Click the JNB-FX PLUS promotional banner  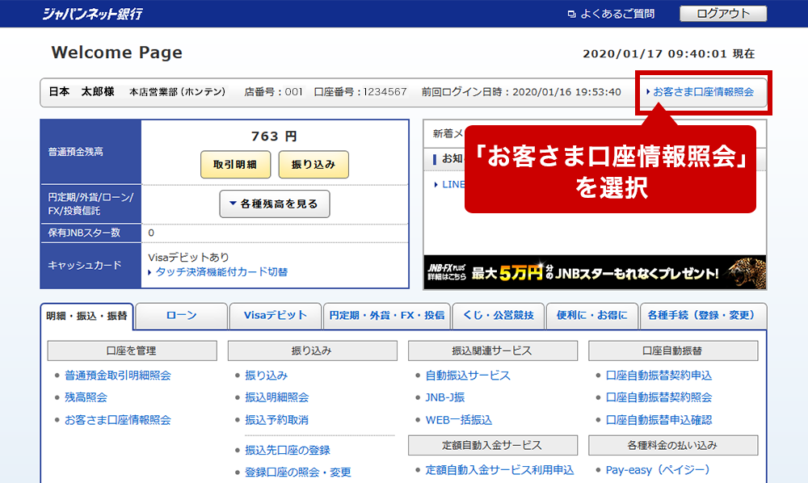point(595,272)
